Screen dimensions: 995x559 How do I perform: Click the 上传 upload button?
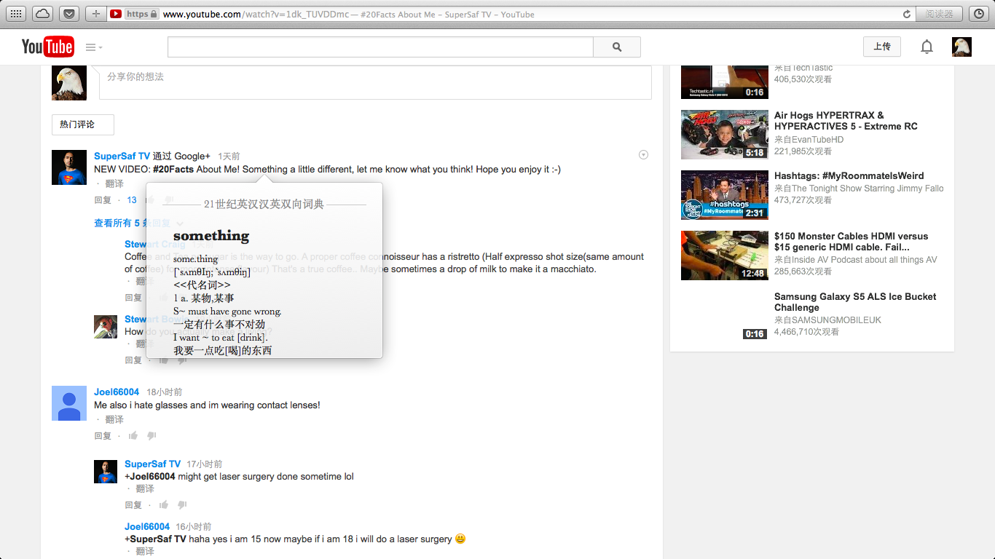click(882, 47)
